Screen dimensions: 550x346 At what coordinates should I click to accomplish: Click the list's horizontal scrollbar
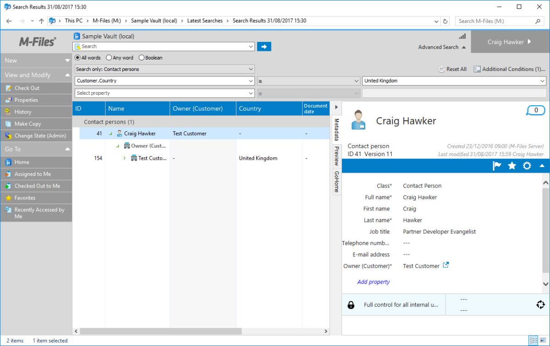pos(160,331)
